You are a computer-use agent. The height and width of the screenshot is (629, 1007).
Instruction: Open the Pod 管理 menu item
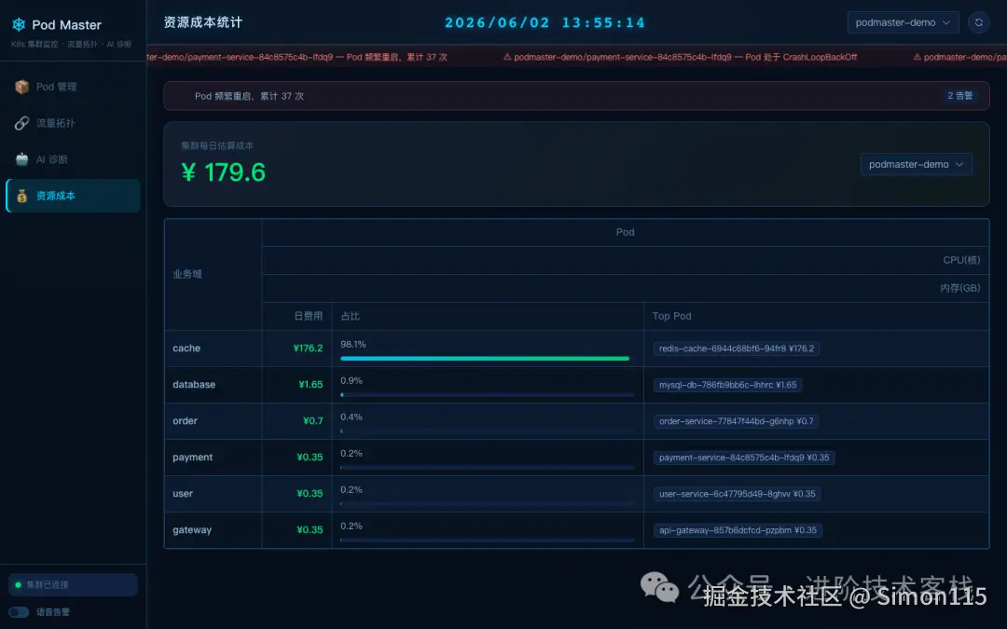pyautogui.click(x=73, y=87)
